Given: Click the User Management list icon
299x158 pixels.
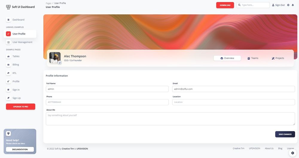Looking at the screenshot, I should pyautogui.click(x=8, y=42).
